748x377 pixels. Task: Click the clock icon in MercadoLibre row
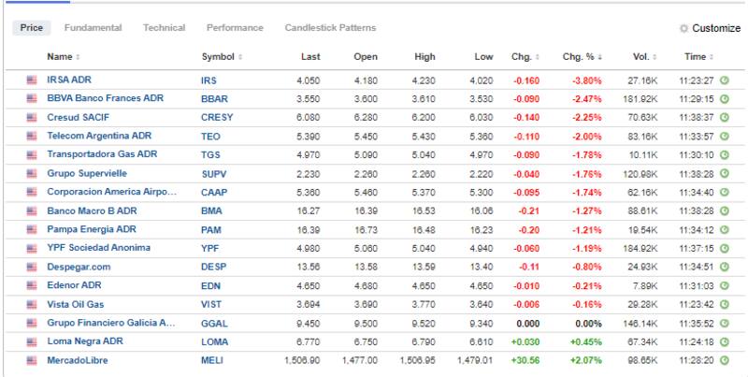click(x=724, y=360)
